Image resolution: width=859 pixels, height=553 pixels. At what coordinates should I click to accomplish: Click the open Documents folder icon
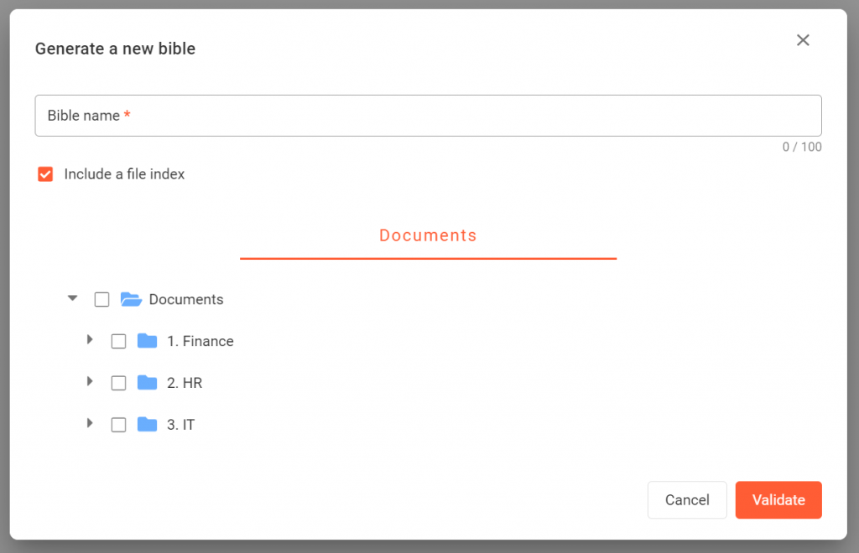click(x=131, y=299)
